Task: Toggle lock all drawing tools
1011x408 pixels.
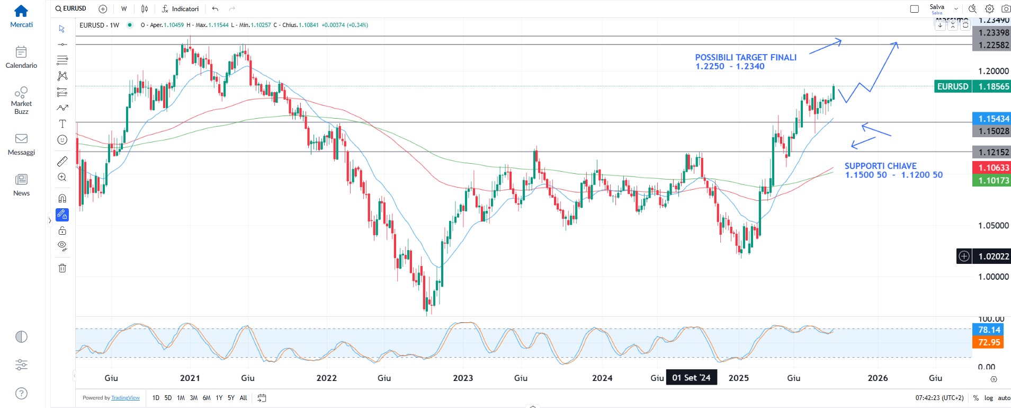Action: click(62, 230)
